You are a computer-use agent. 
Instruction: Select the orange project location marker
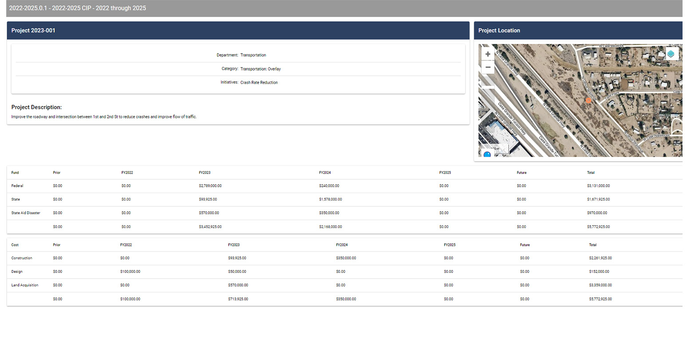click(x=588, y=100)
